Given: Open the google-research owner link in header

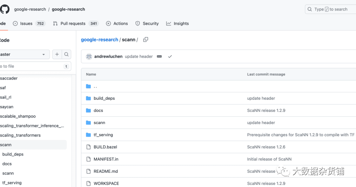Looking at the screenshot, I should point(30,9).
